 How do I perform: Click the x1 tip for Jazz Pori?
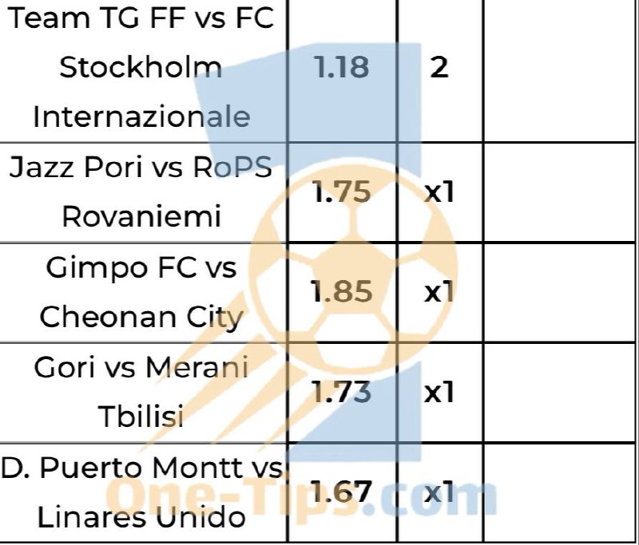pyautogui.click(x=439, y=192)
